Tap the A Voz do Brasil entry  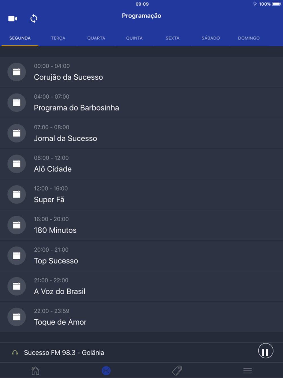pos(141,286)
